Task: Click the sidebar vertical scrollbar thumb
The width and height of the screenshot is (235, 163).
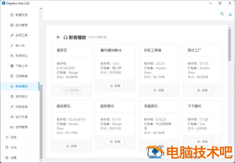Action: click(41, 122)
